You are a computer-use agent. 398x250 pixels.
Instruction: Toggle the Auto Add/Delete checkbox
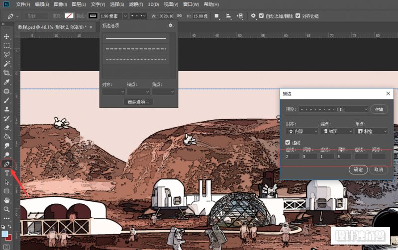(x=261, y=16)
